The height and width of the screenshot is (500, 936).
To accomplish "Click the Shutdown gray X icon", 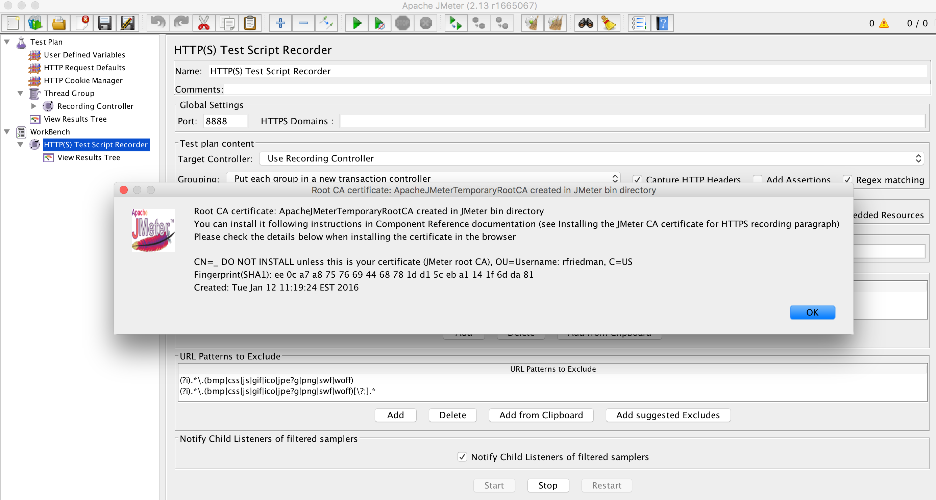I will [425, 23].
